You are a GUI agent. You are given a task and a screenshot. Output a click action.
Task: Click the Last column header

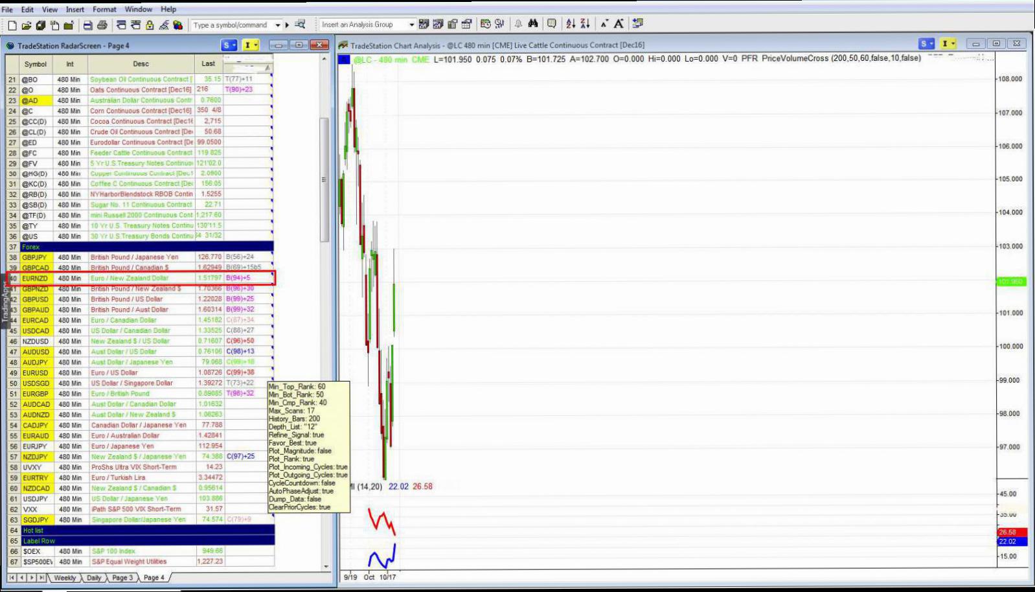(209, 64)
